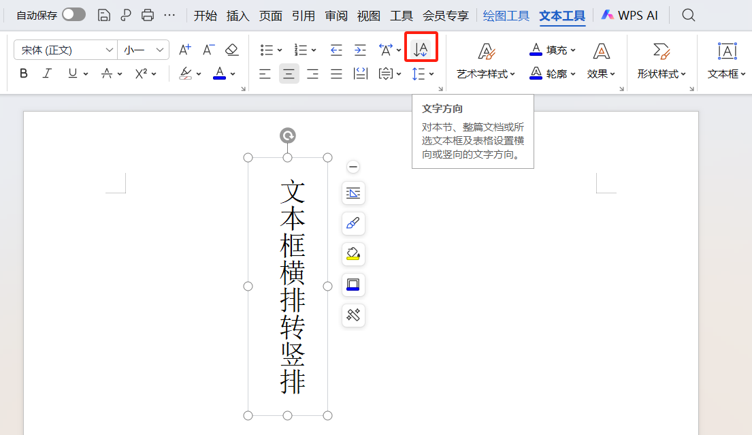Enable center text alignment
Viewport: 752px width, 435px height.
(x=289, y=74)
